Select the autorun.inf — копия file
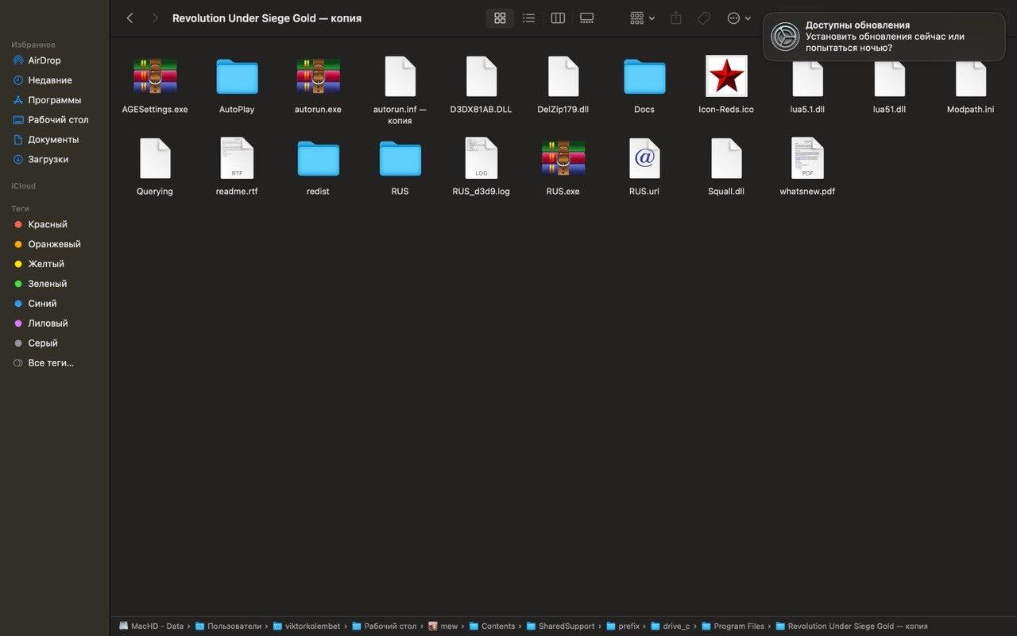This screenshot has width=1017, height=636. click(x=400, y=77)
